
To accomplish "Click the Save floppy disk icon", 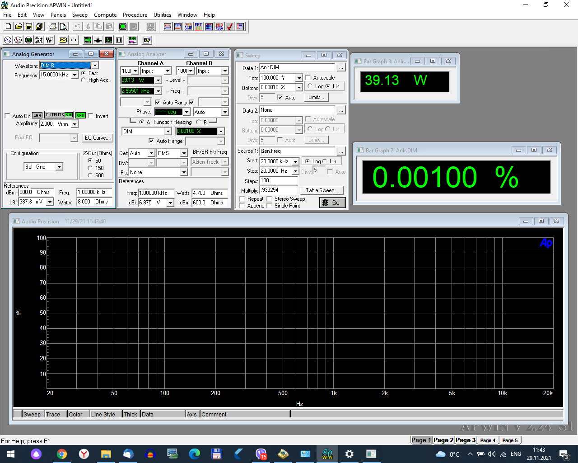I will pyautogui.click(x=29, y=27).
